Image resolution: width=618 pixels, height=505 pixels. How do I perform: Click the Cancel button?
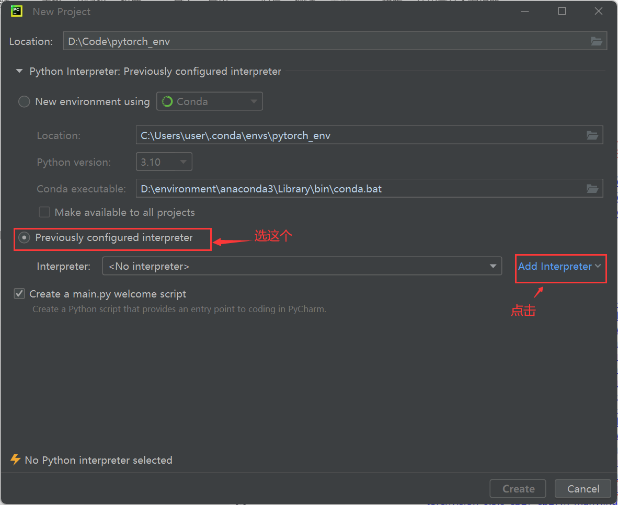pyautogui.click(x=583, y=489)
